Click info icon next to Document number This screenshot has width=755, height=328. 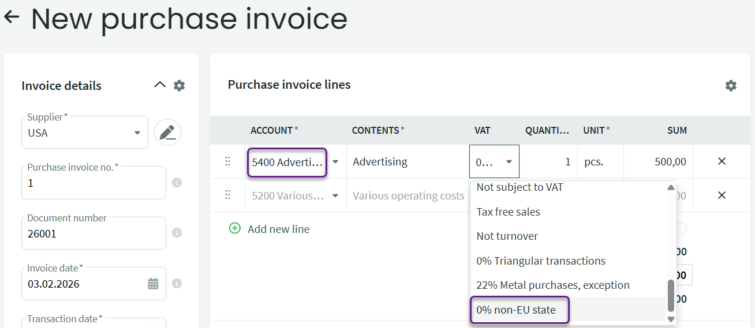click(x=177, y=233)
